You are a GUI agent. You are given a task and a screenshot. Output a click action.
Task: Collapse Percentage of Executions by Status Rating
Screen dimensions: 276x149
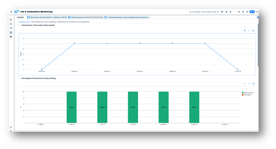click(19, 78)
